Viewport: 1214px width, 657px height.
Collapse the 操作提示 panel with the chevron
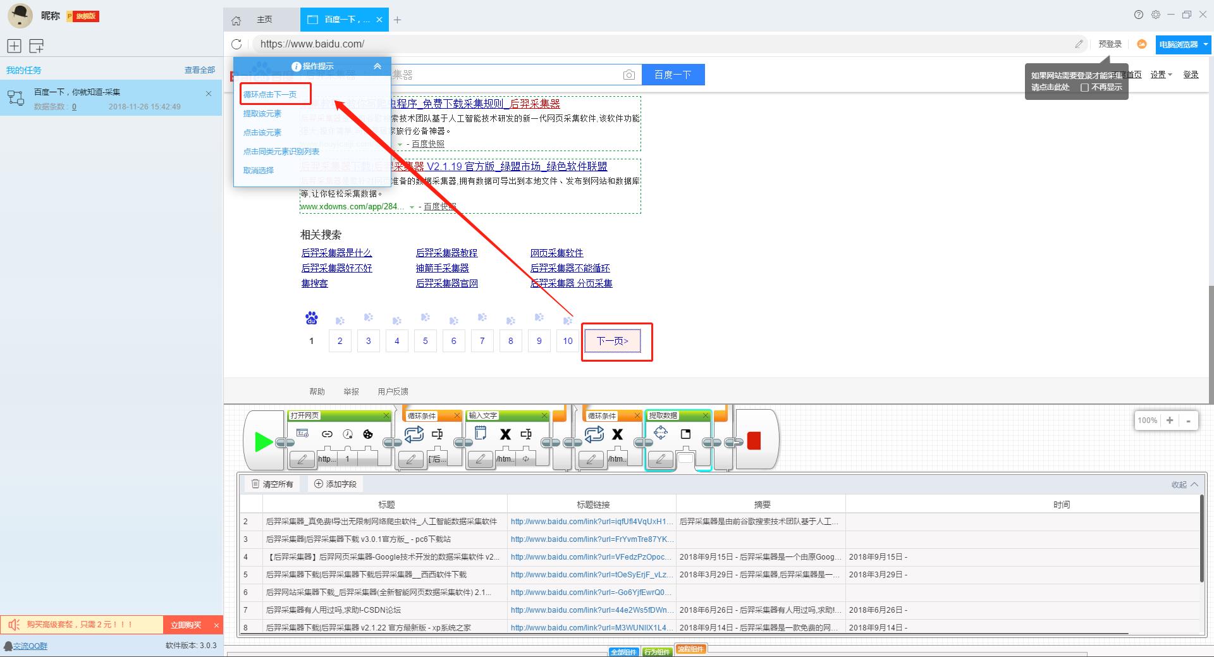point(377,66)
